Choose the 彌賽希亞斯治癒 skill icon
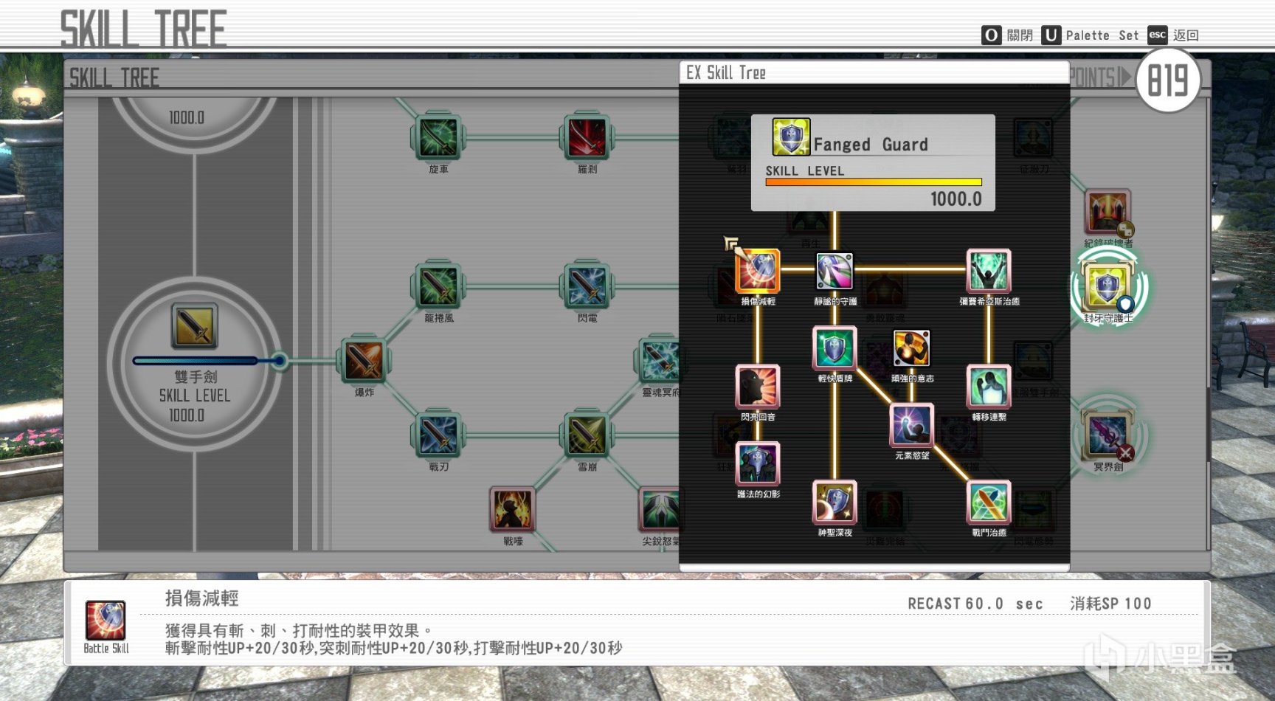 coord(989,271)
